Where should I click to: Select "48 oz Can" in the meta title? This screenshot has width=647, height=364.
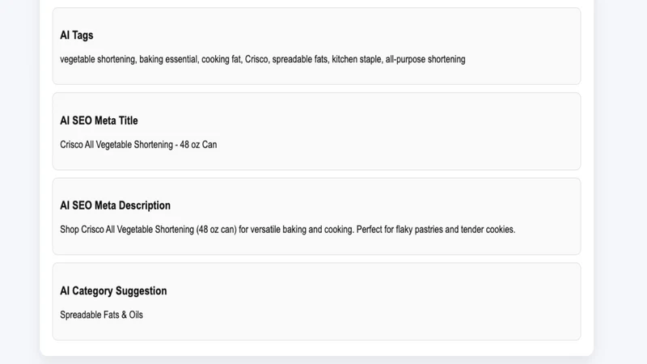click(x=198, y=145)
